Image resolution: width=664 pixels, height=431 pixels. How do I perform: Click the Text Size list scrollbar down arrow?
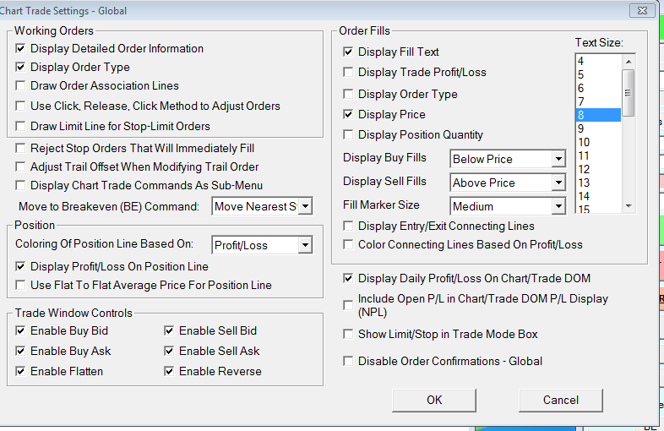click(628, 206)
